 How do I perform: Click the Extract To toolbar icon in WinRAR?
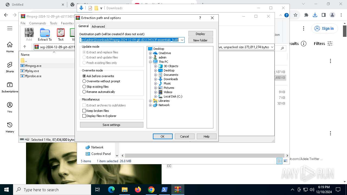[45, 35]
